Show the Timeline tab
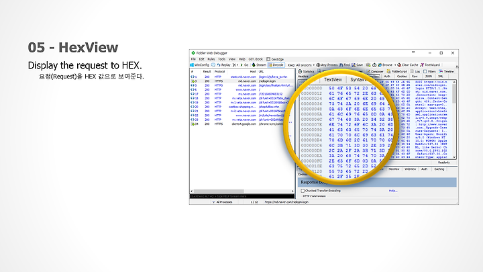Screen dimensions: 483x272 coord(447,72)
